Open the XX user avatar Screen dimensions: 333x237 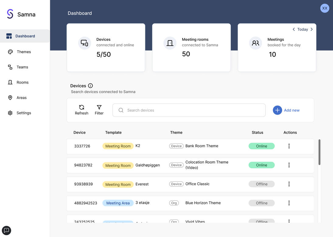click(324, 8)
